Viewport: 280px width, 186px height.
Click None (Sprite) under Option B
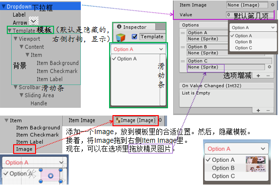pos(207,53)
